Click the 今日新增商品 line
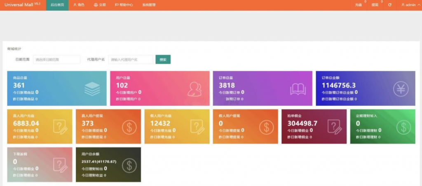 coord(26,92)
